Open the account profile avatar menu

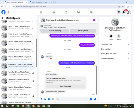(129, 12)
